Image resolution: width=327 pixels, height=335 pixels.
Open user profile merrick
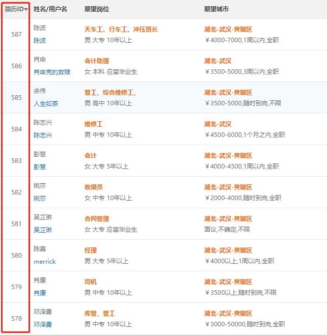pyautogui.click(x=44, y=261)
